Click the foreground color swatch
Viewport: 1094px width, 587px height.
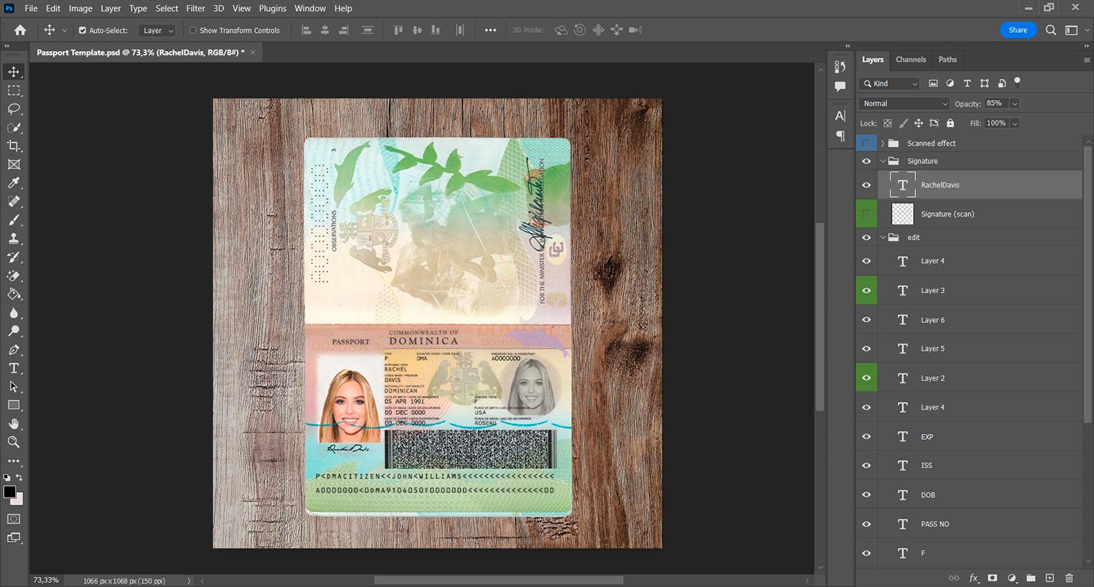point(9,492)
